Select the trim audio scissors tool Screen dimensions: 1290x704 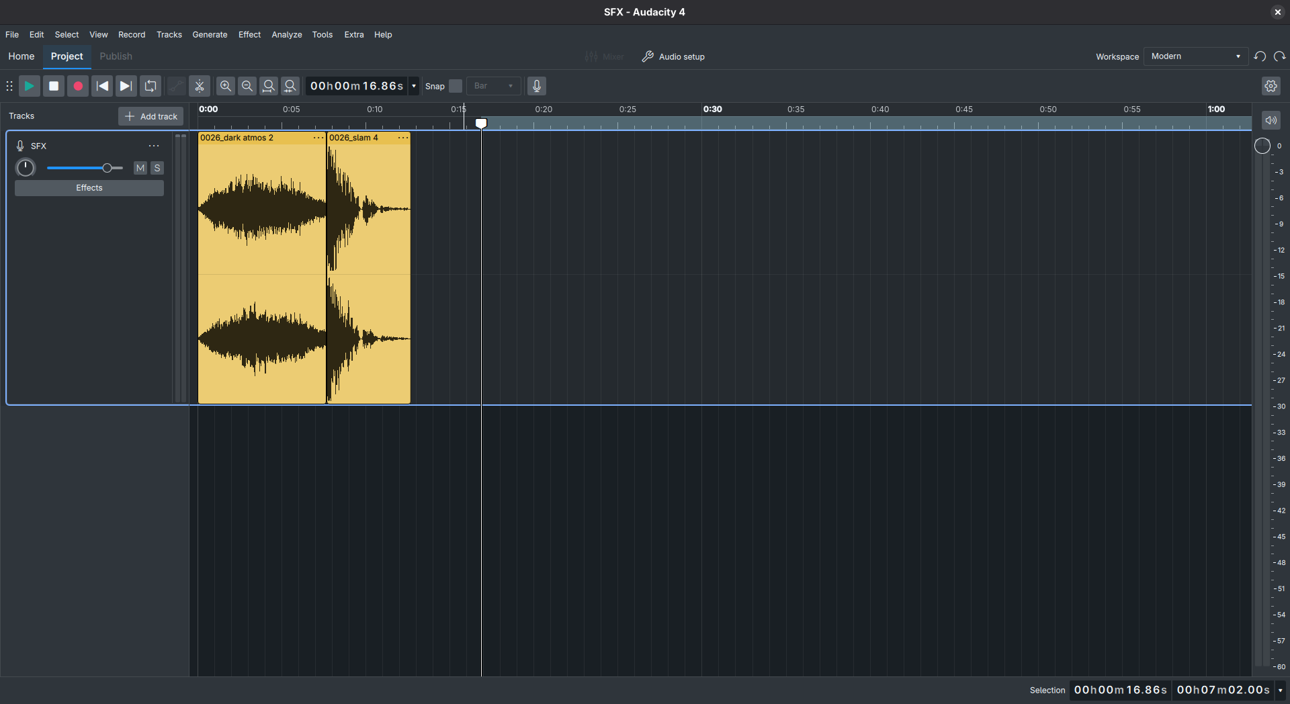tap(199, 86)
